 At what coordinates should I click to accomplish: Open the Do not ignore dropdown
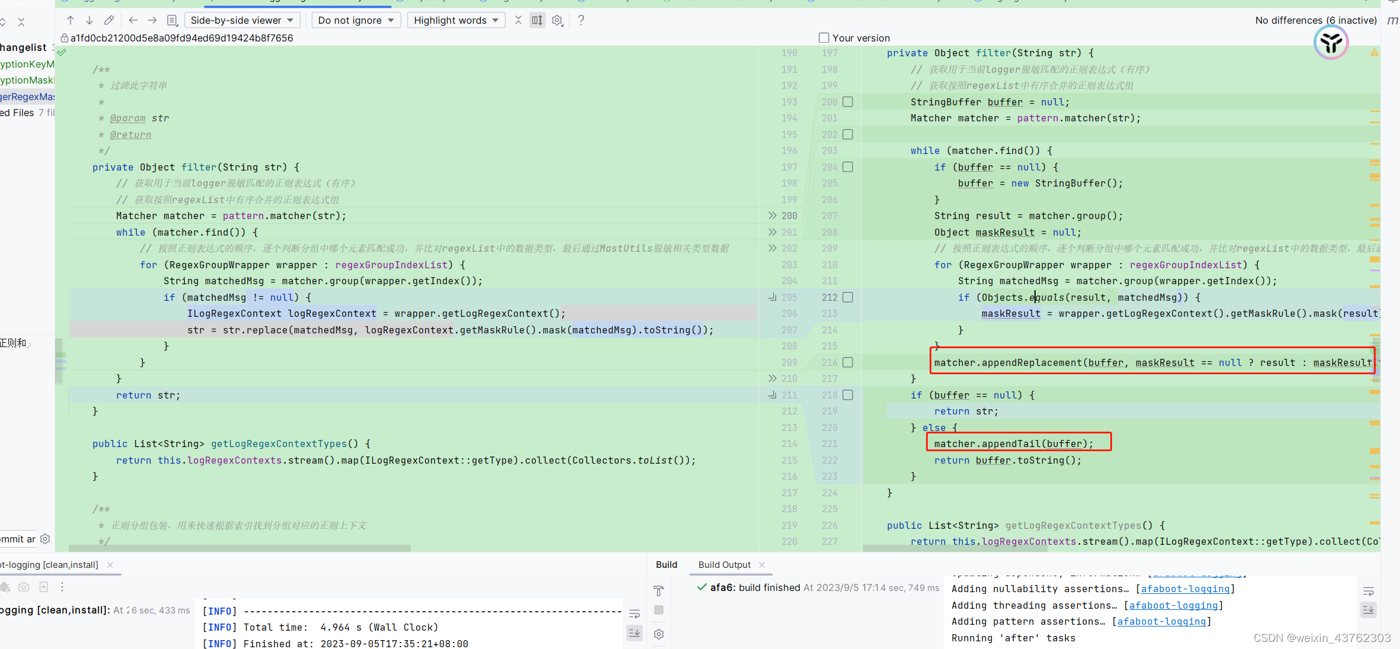[x=355, y=20]
